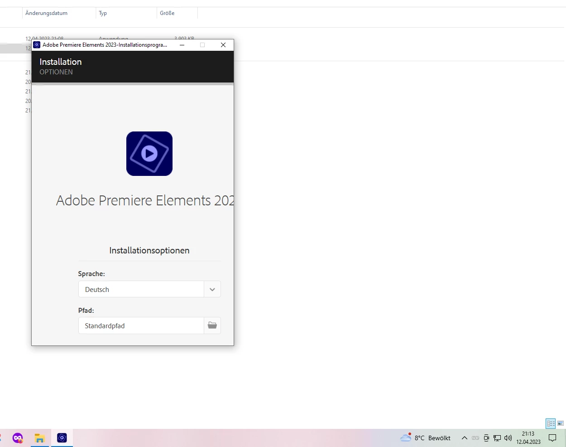Click the Deutsch language field
This screenshot has width=566, height=447.
coord(141,289)
